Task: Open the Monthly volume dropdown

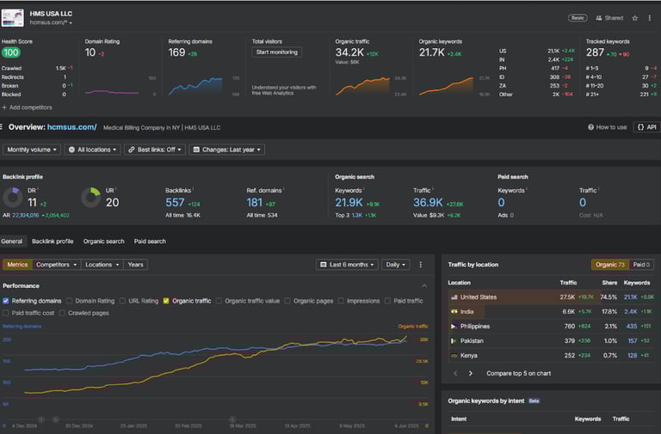Action: (x=32, y=150)
